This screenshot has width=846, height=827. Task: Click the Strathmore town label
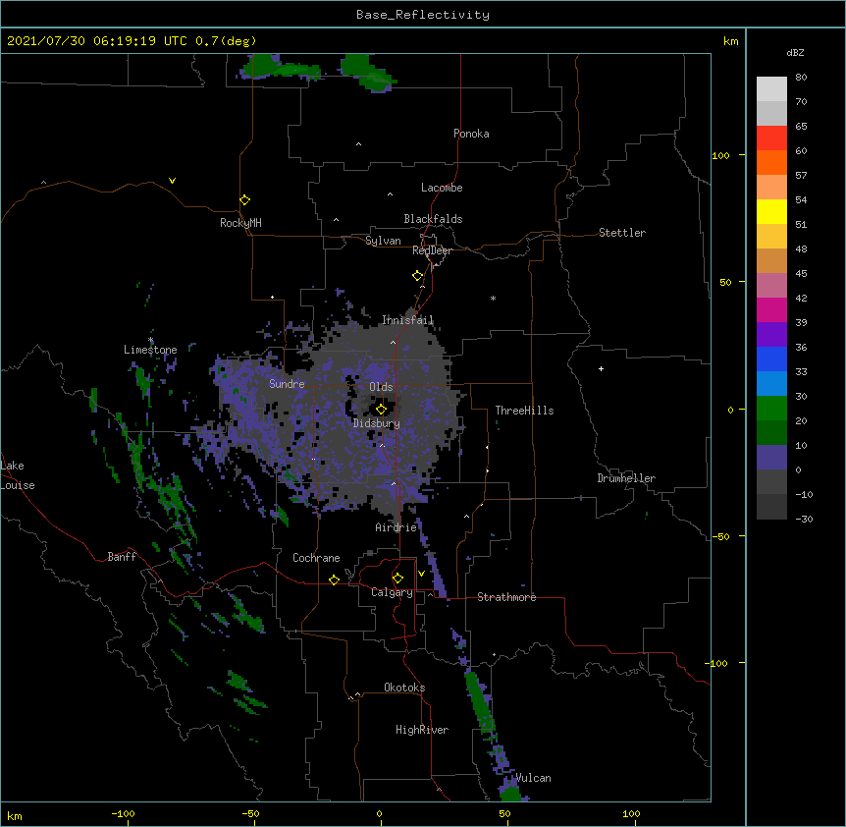[x=506, y=597]
